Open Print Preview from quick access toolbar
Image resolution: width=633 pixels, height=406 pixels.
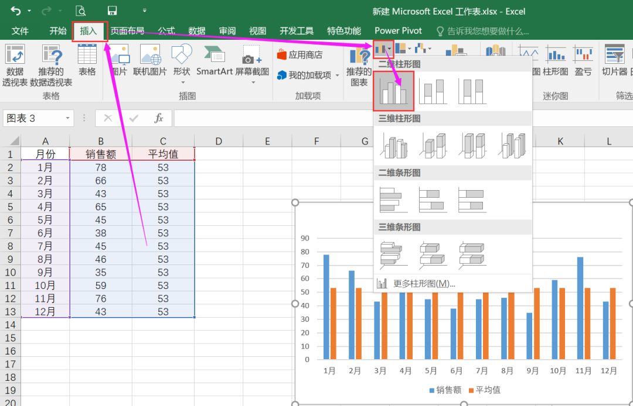point(81,11)
